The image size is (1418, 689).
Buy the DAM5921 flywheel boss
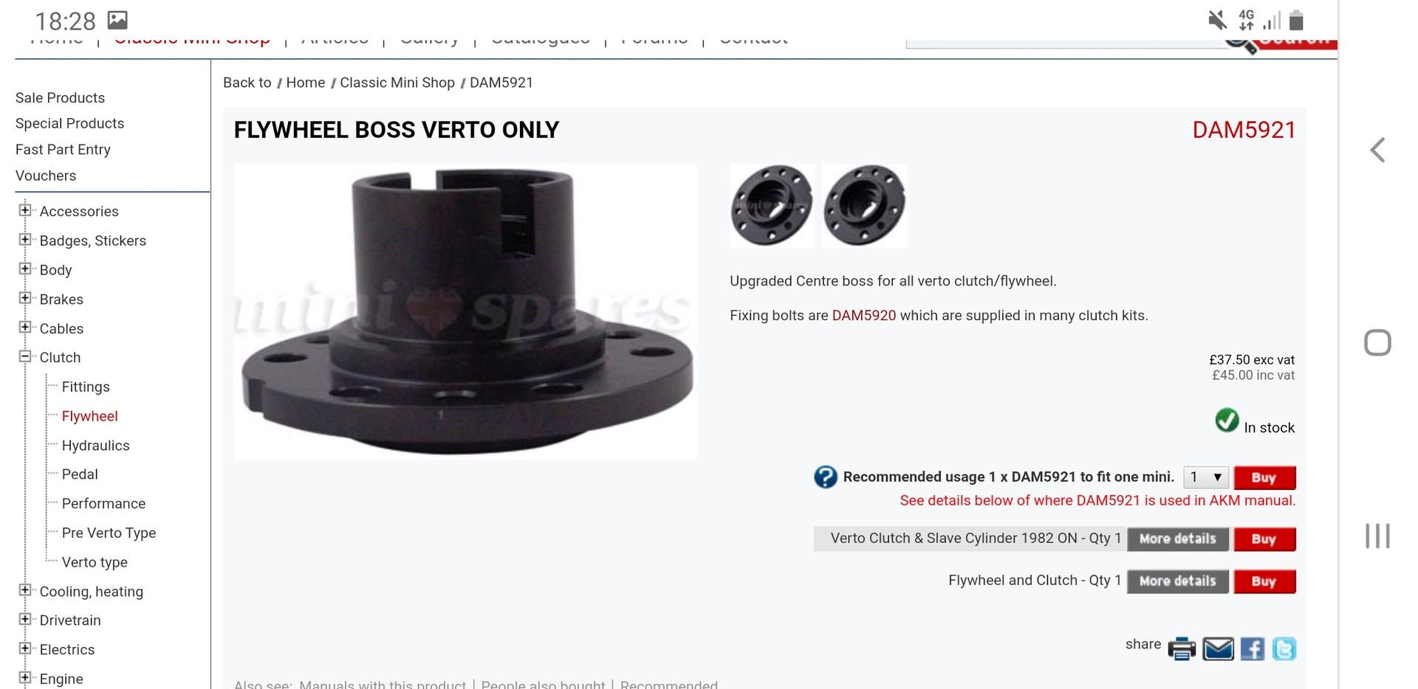pos(1264,477)
